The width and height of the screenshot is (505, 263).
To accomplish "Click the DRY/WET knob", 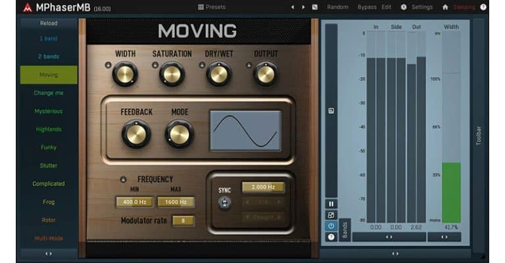I will [x=219, y=74].
